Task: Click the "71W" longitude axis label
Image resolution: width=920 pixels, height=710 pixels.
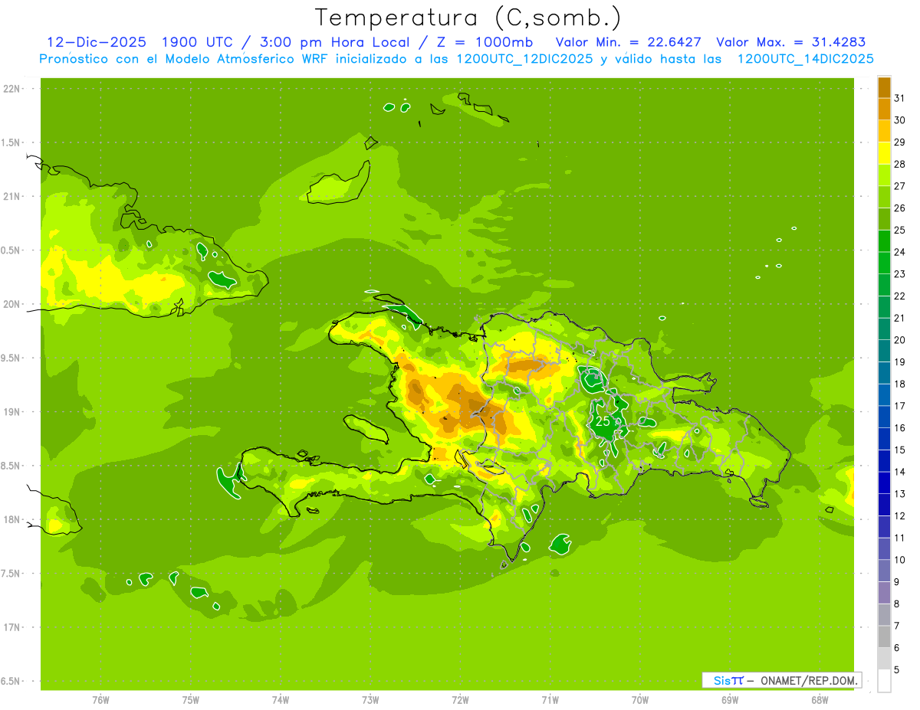Action: 550,700
